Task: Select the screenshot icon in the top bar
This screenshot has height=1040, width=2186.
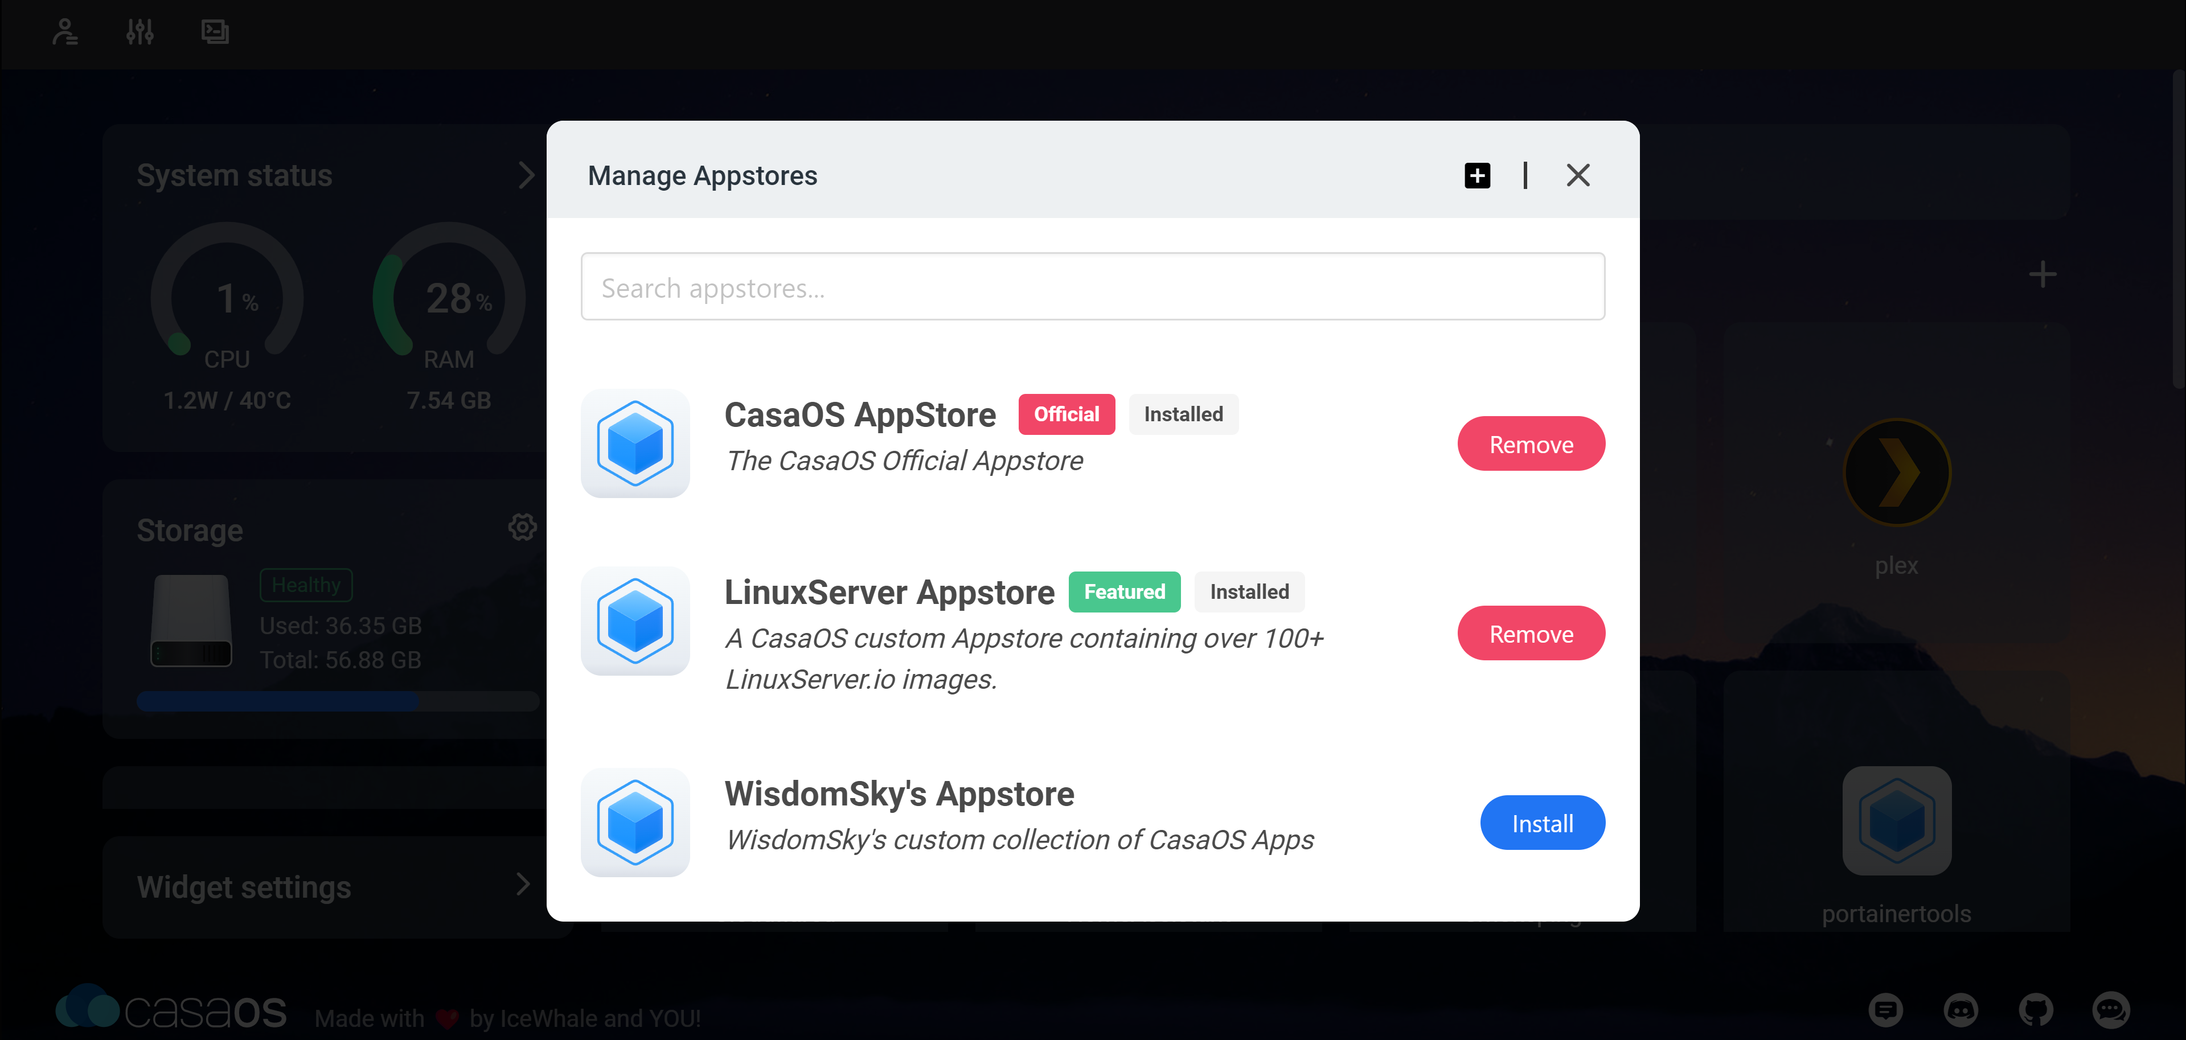Action: [215, 32]
